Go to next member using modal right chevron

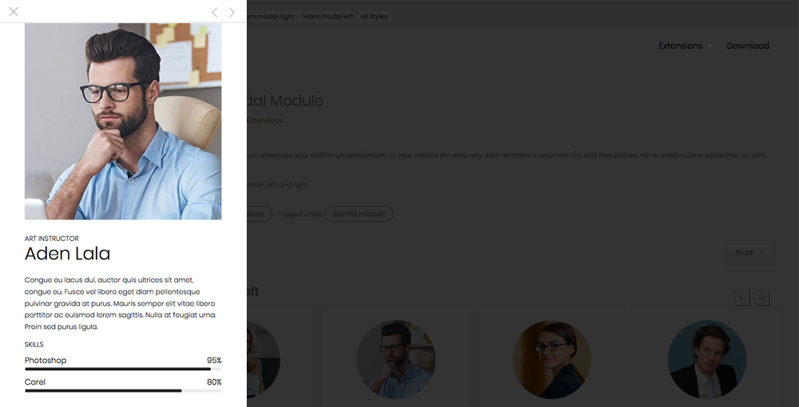232,12
